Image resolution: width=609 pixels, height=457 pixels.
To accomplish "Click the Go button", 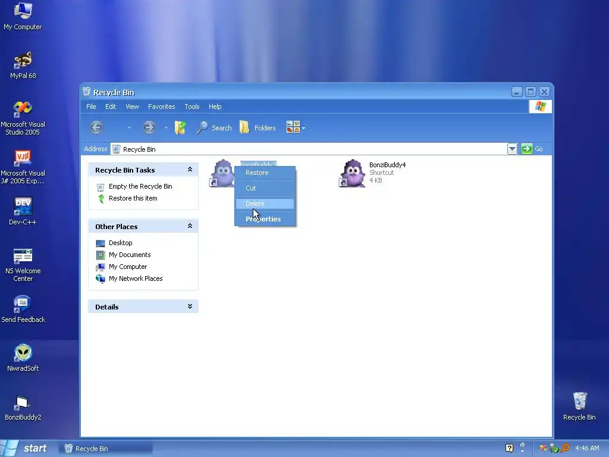I will pyautogui.click(x=532, y=149).
